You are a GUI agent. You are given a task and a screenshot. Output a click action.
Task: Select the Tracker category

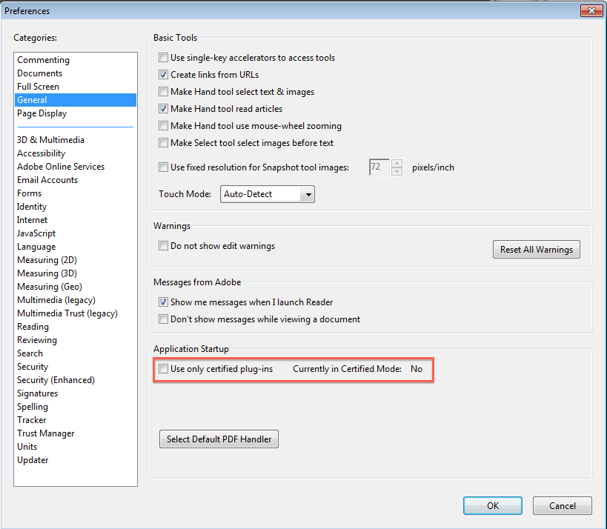[x=76, y=420]
